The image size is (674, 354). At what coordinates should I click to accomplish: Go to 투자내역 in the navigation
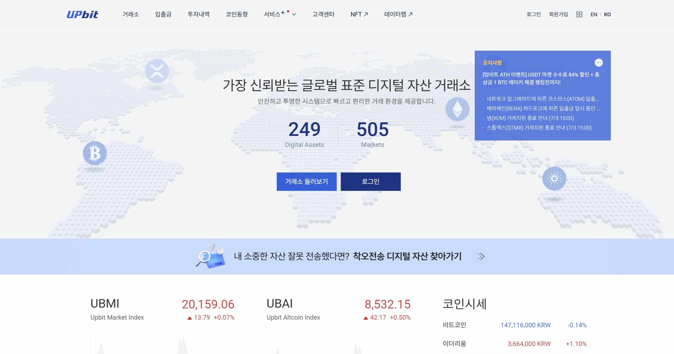[199, 14]
